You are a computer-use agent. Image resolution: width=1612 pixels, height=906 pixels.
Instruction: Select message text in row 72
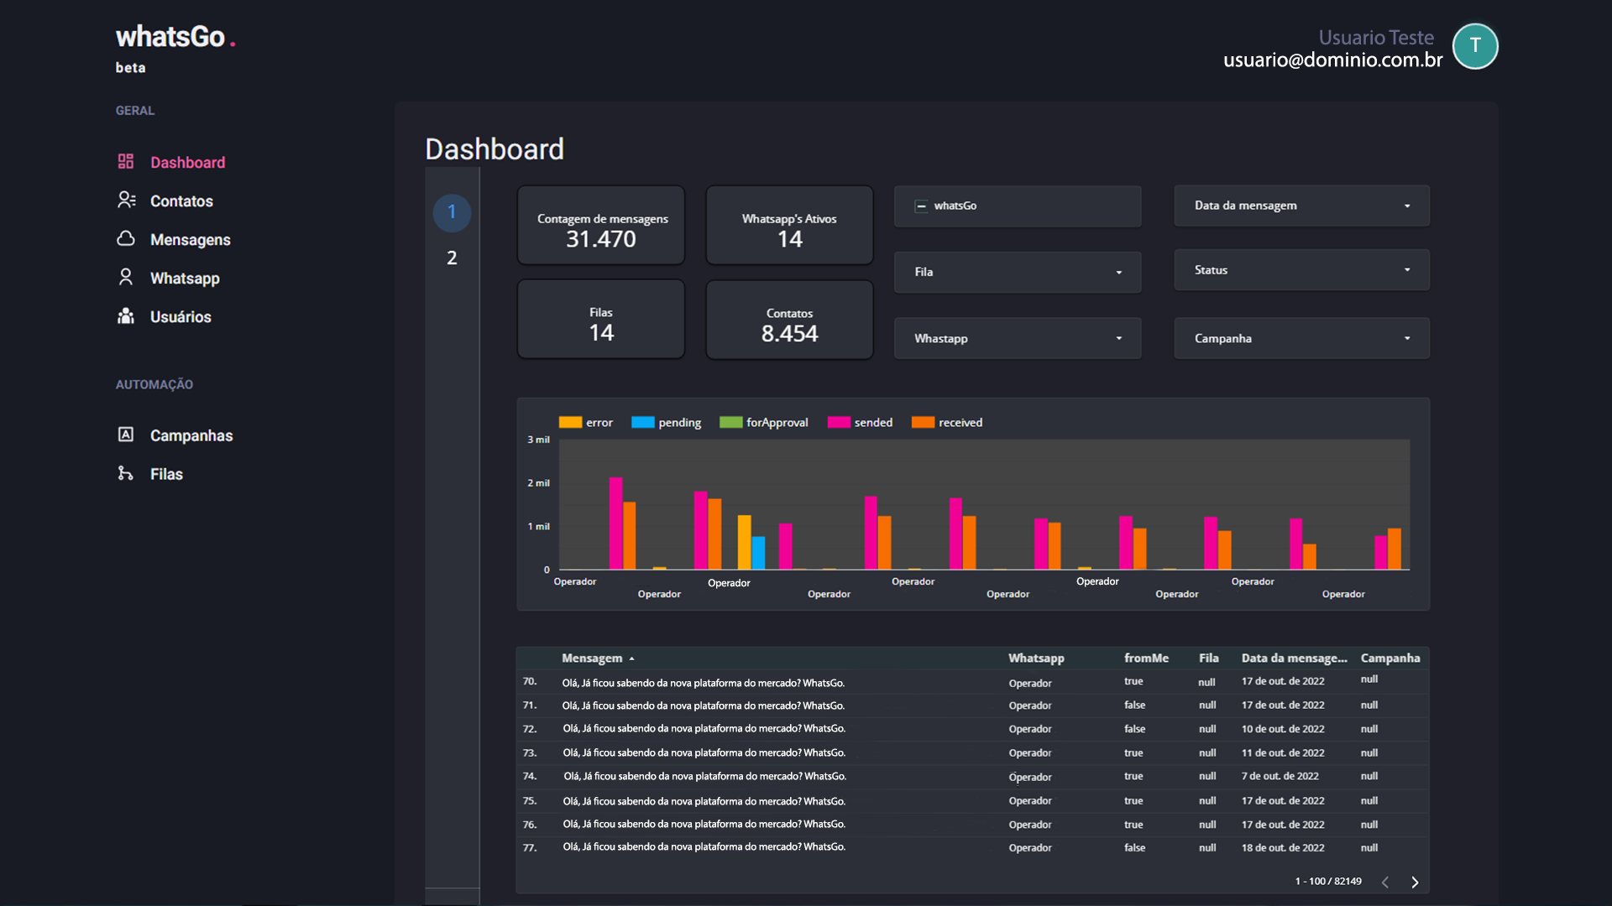click(x=704, y=728)
